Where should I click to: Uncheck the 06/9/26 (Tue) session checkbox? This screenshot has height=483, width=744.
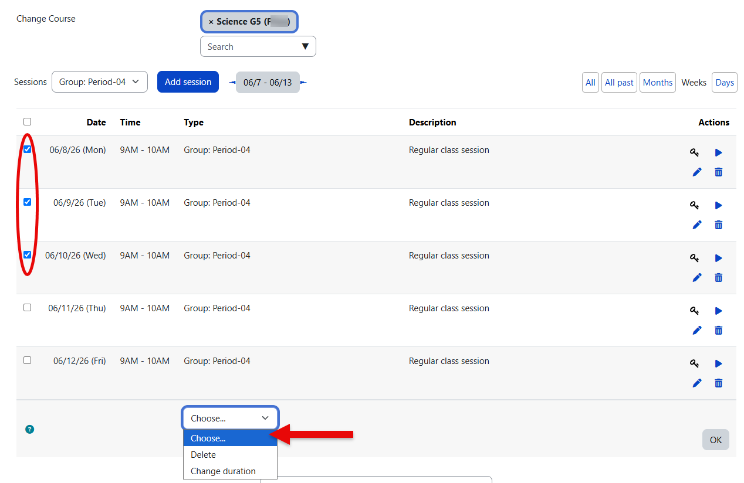tap(27, 202)
